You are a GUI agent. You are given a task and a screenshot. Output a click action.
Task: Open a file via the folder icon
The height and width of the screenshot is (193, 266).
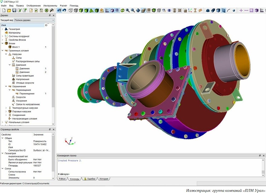9,11
